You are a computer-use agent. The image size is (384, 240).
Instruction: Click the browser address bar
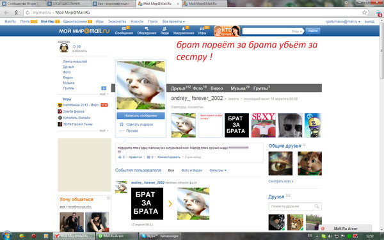coord(196,13)
